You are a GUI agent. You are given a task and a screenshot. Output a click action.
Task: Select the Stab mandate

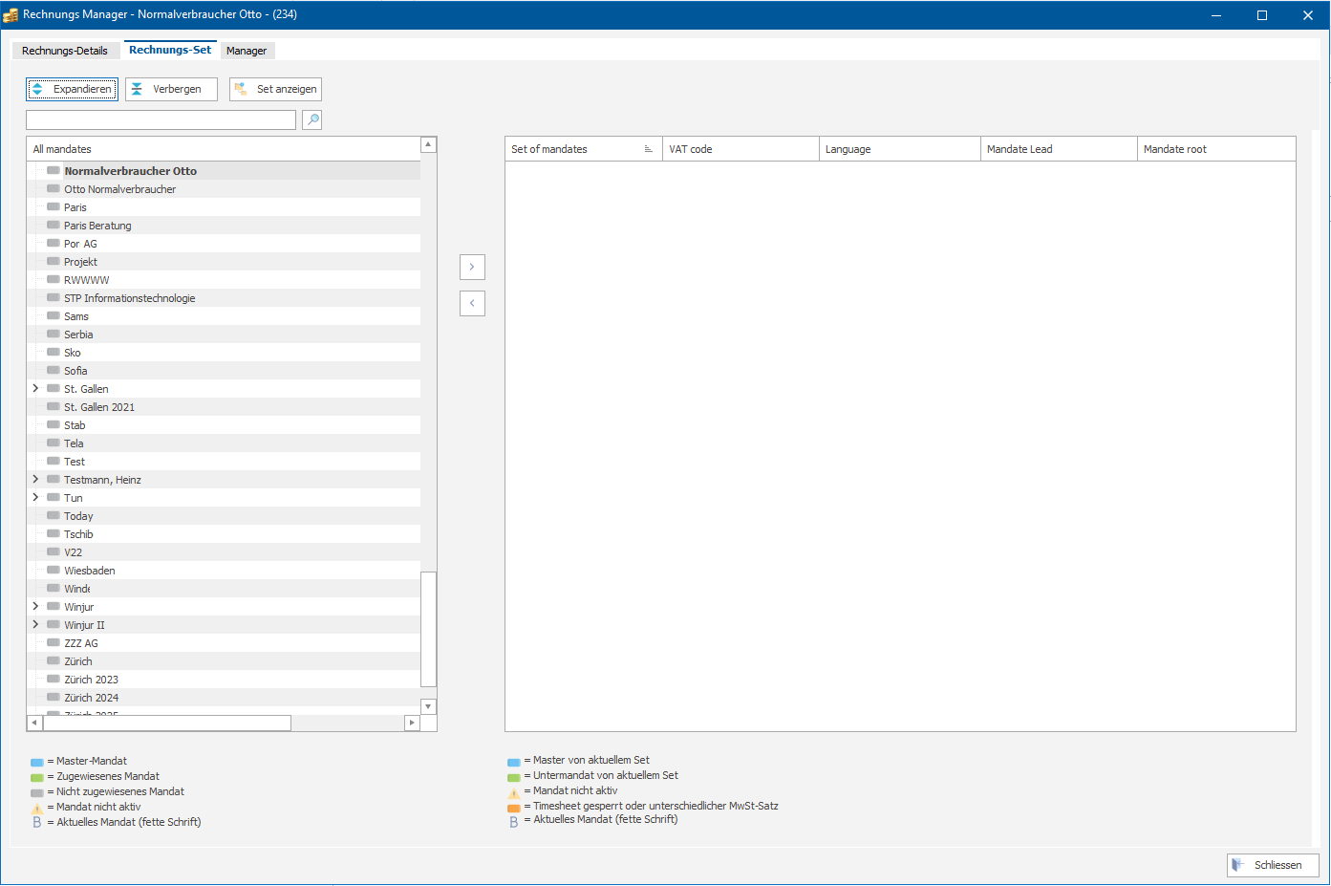point(224,425)
